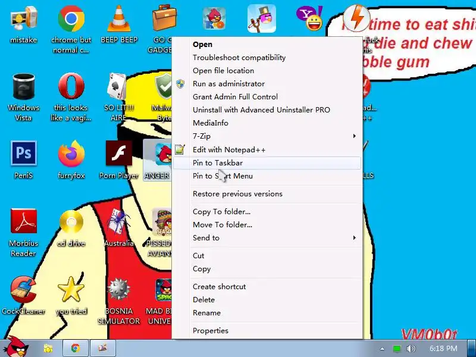Screen dimensions: 476x357
Task: Choose 'Restore previous versions'
Action: pyautogui.click(x=267, y=194)
